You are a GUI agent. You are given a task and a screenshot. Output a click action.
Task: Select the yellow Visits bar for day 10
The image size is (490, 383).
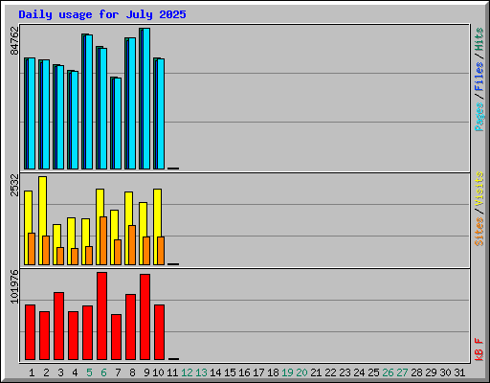click(x=157, y=227)
